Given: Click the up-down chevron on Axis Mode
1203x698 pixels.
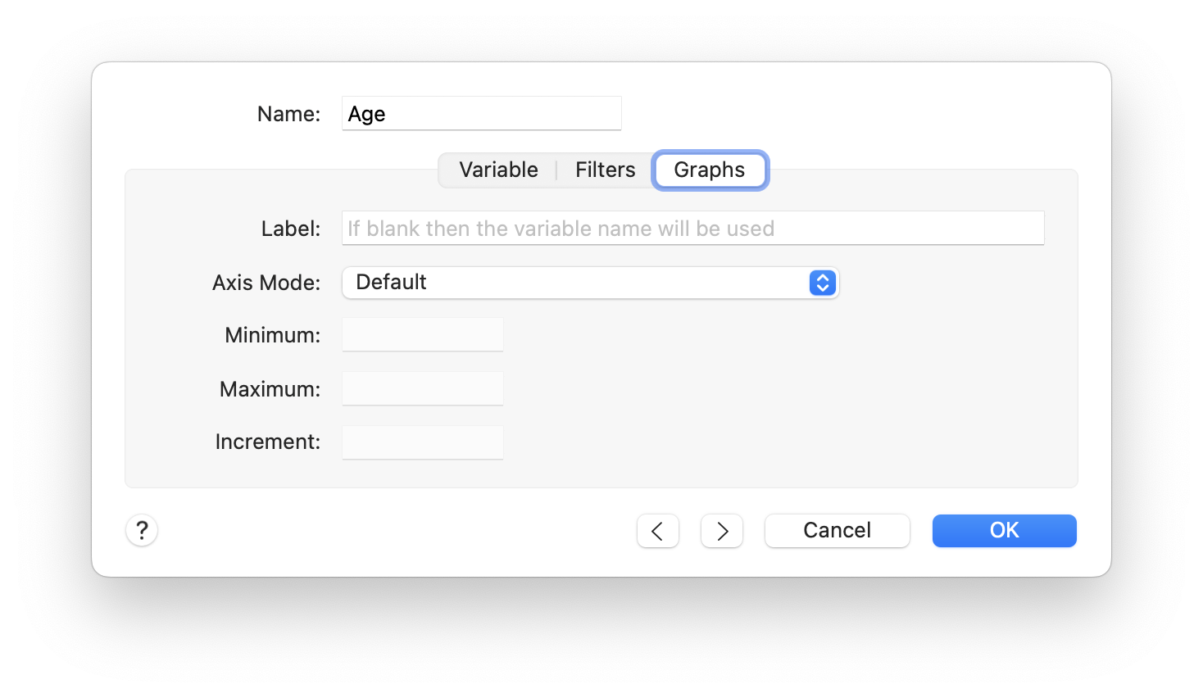Looking at the screenshot, I should (822, 283).
